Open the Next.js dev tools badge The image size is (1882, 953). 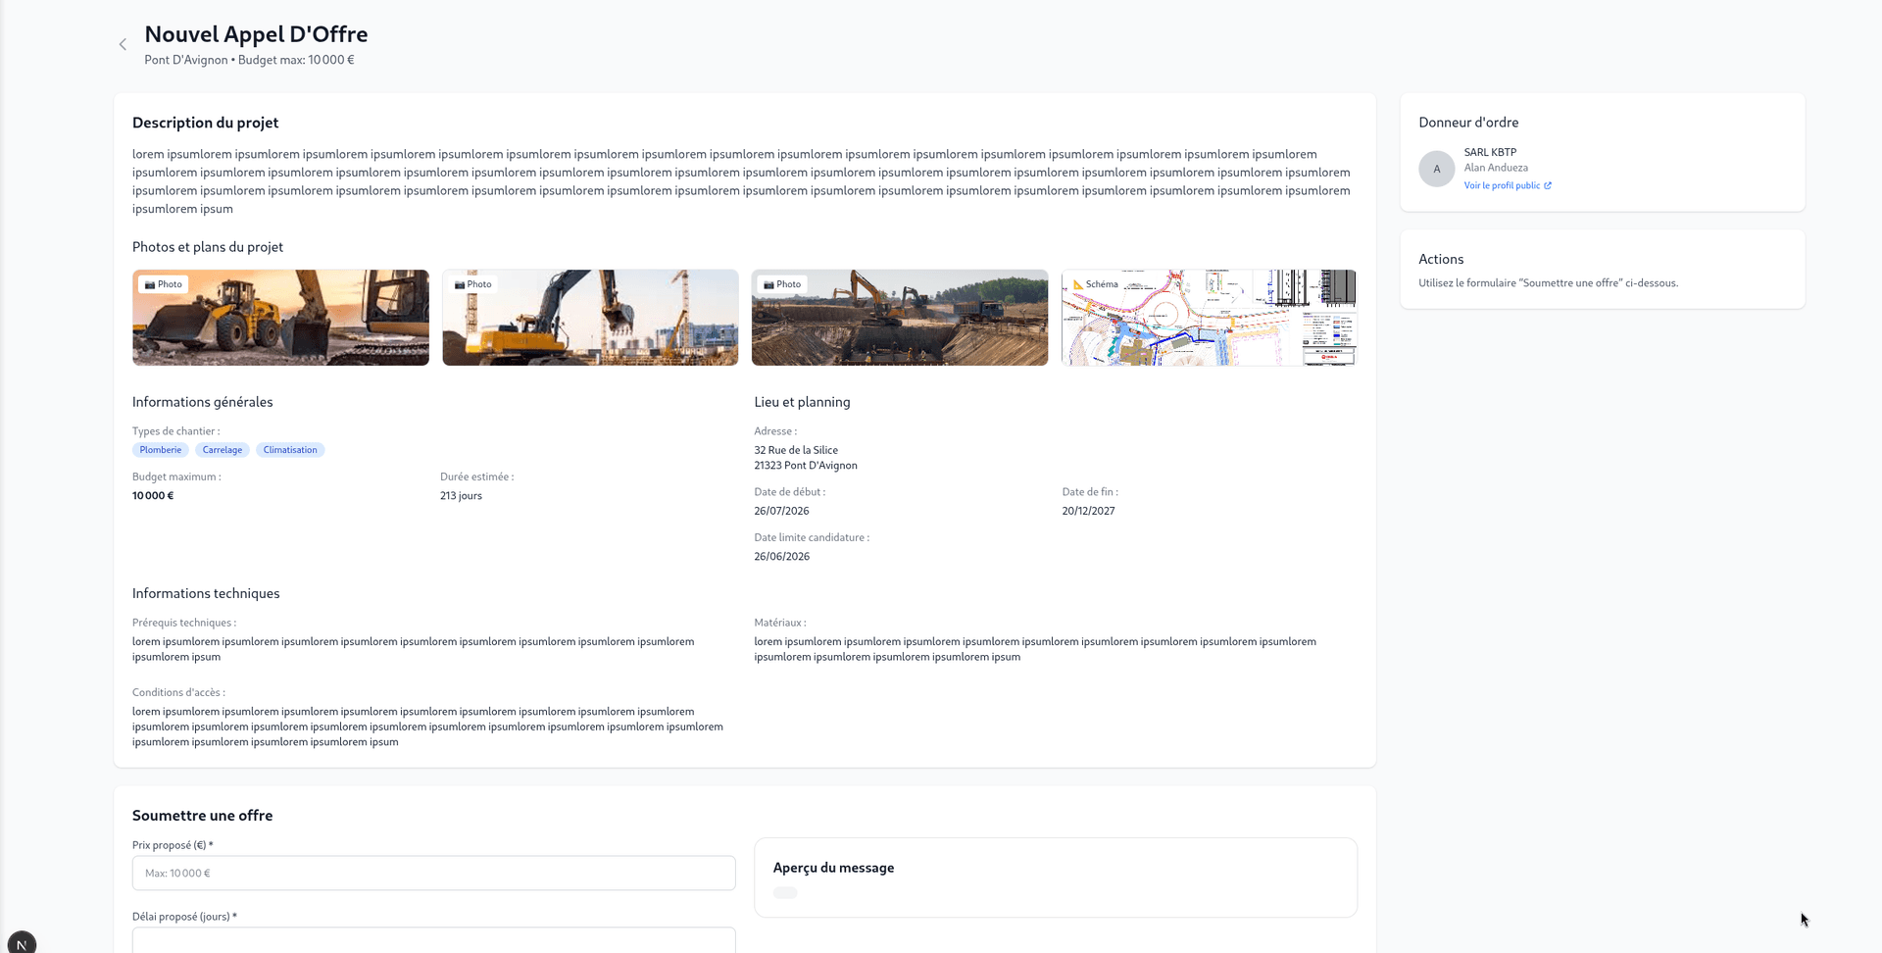click(22, 943)
